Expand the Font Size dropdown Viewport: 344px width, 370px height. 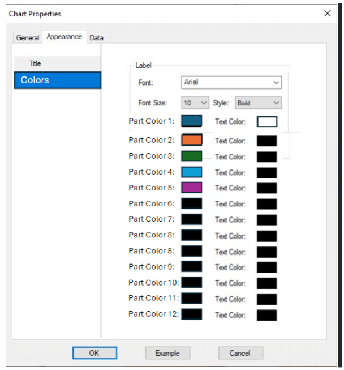click(x=195, y=103)
